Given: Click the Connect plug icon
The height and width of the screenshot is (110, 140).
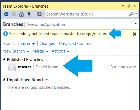Looking at the screenshot, I should (x=29, y=14).
